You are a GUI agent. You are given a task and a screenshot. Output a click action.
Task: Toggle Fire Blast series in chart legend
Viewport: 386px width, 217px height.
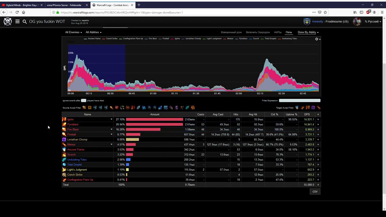coord(150,39)
